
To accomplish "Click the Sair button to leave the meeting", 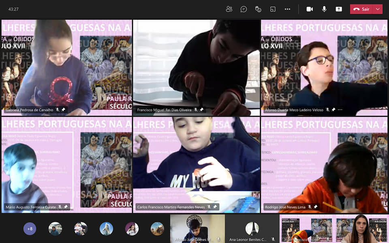I will (361, 9).
